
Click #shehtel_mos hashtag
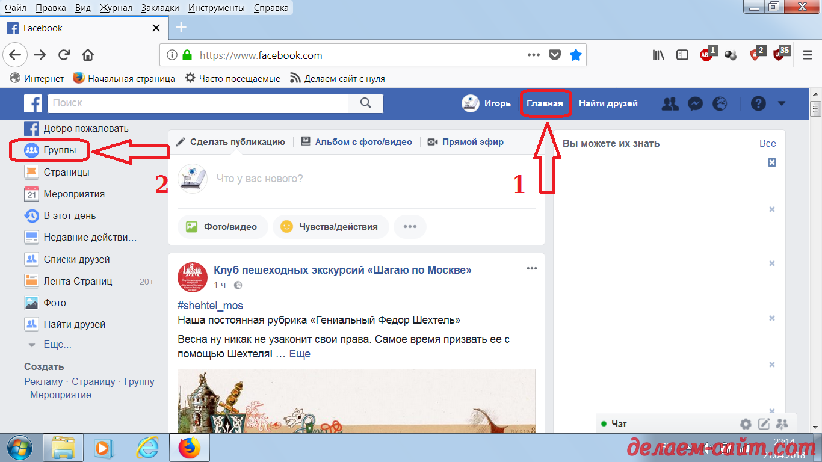pos(211,306)
